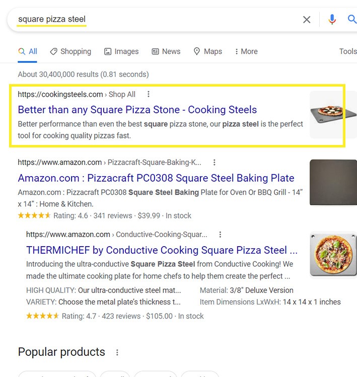Switch to the Images tab
This screenshot has width=357, height=377.
(121, 51)
